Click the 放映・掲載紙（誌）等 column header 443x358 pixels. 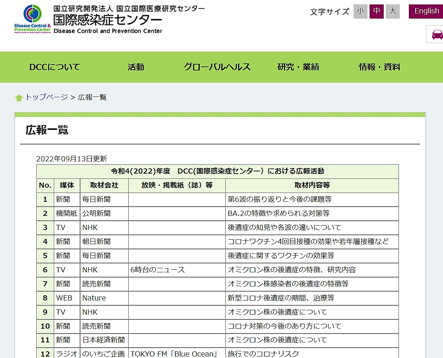pyautogui.click(x=177, y=185)
